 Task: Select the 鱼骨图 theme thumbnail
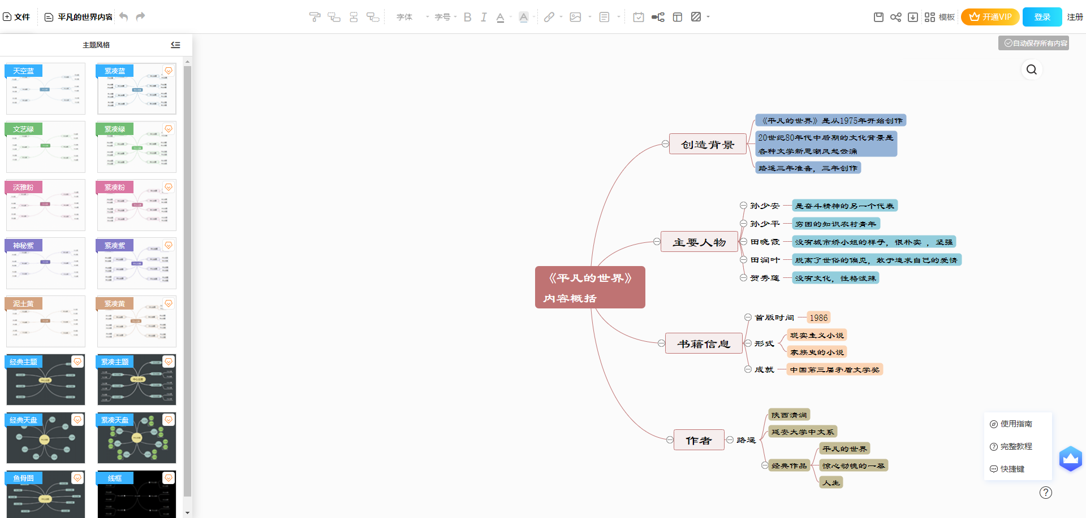point(46,494)
